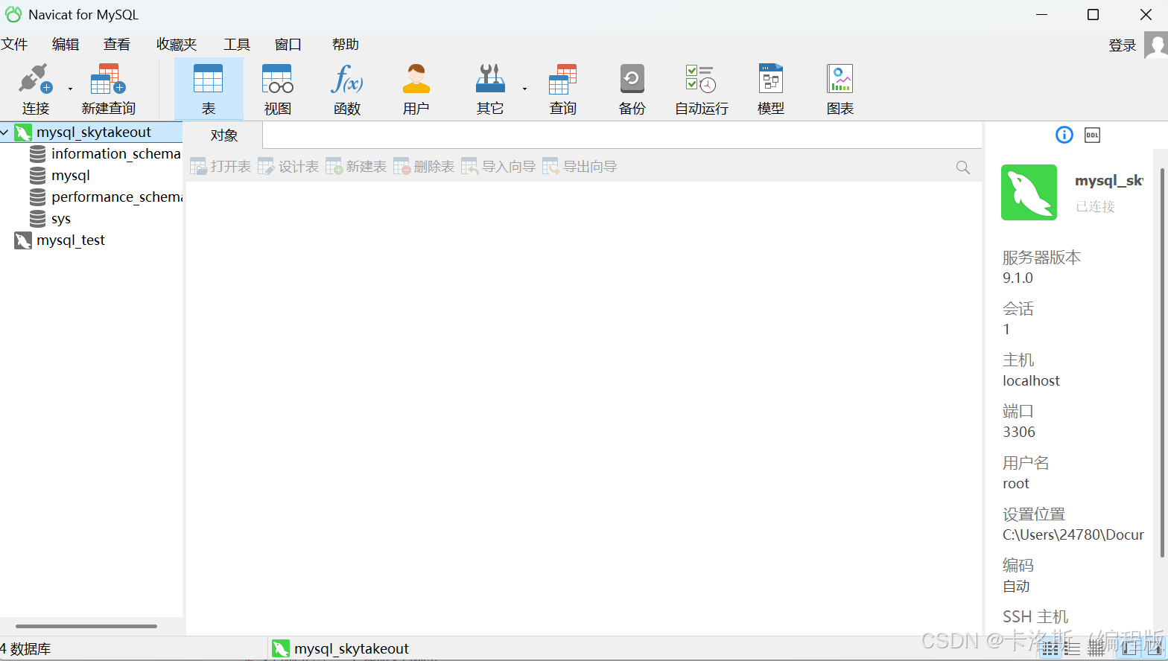Open 自动运行 (Automation) tool

701,89
